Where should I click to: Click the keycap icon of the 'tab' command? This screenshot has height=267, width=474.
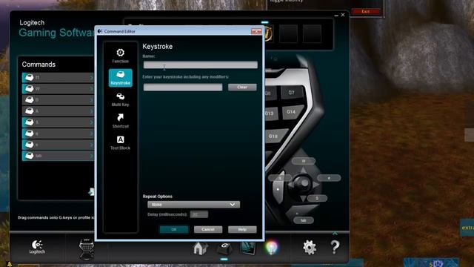pyautogui.click(x=30, y=156)
